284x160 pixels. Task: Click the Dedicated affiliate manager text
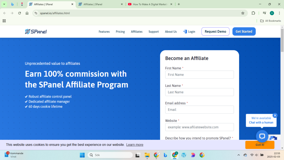click(49, 102)
